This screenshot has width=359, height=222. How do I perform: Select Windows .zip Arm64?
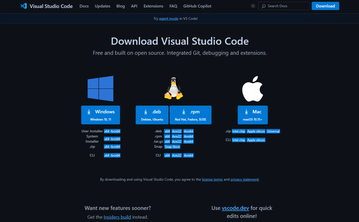[115, 147]
